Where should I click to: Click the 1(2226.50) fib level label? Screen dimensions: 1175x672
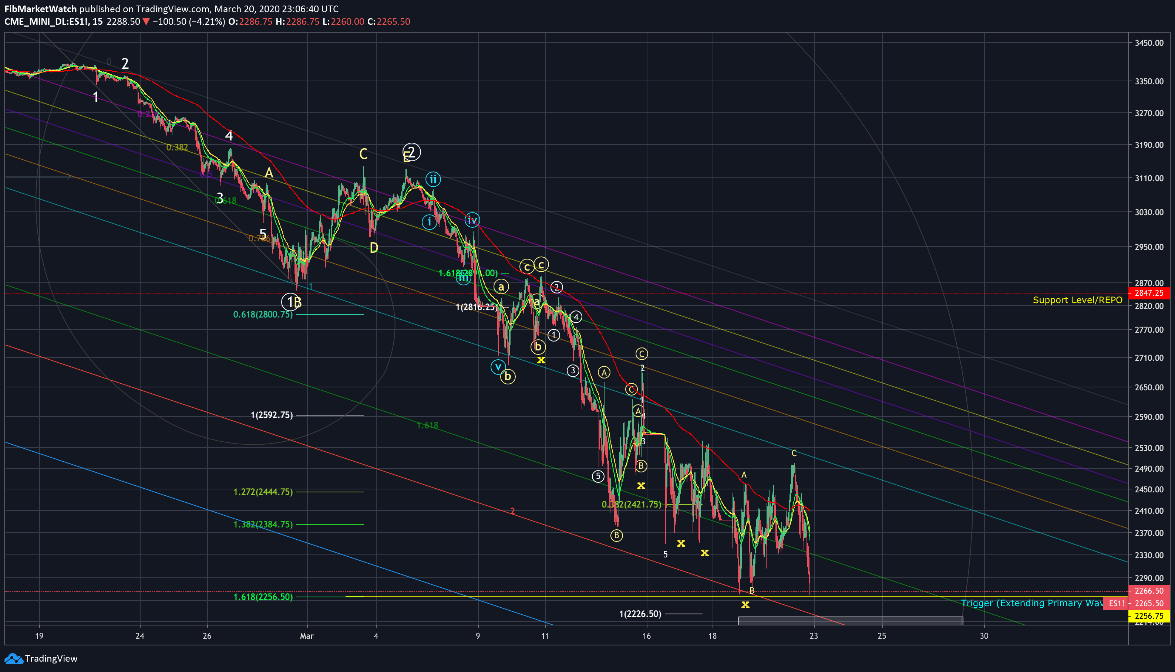(640, 614)
